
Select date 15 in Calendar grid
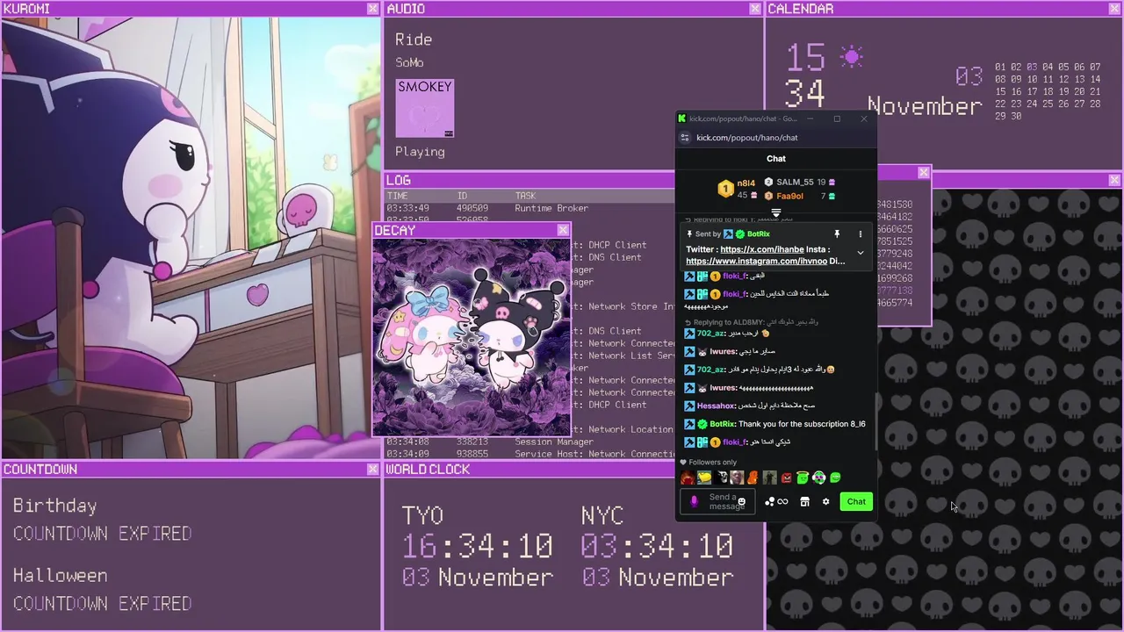coord(1000,91)
